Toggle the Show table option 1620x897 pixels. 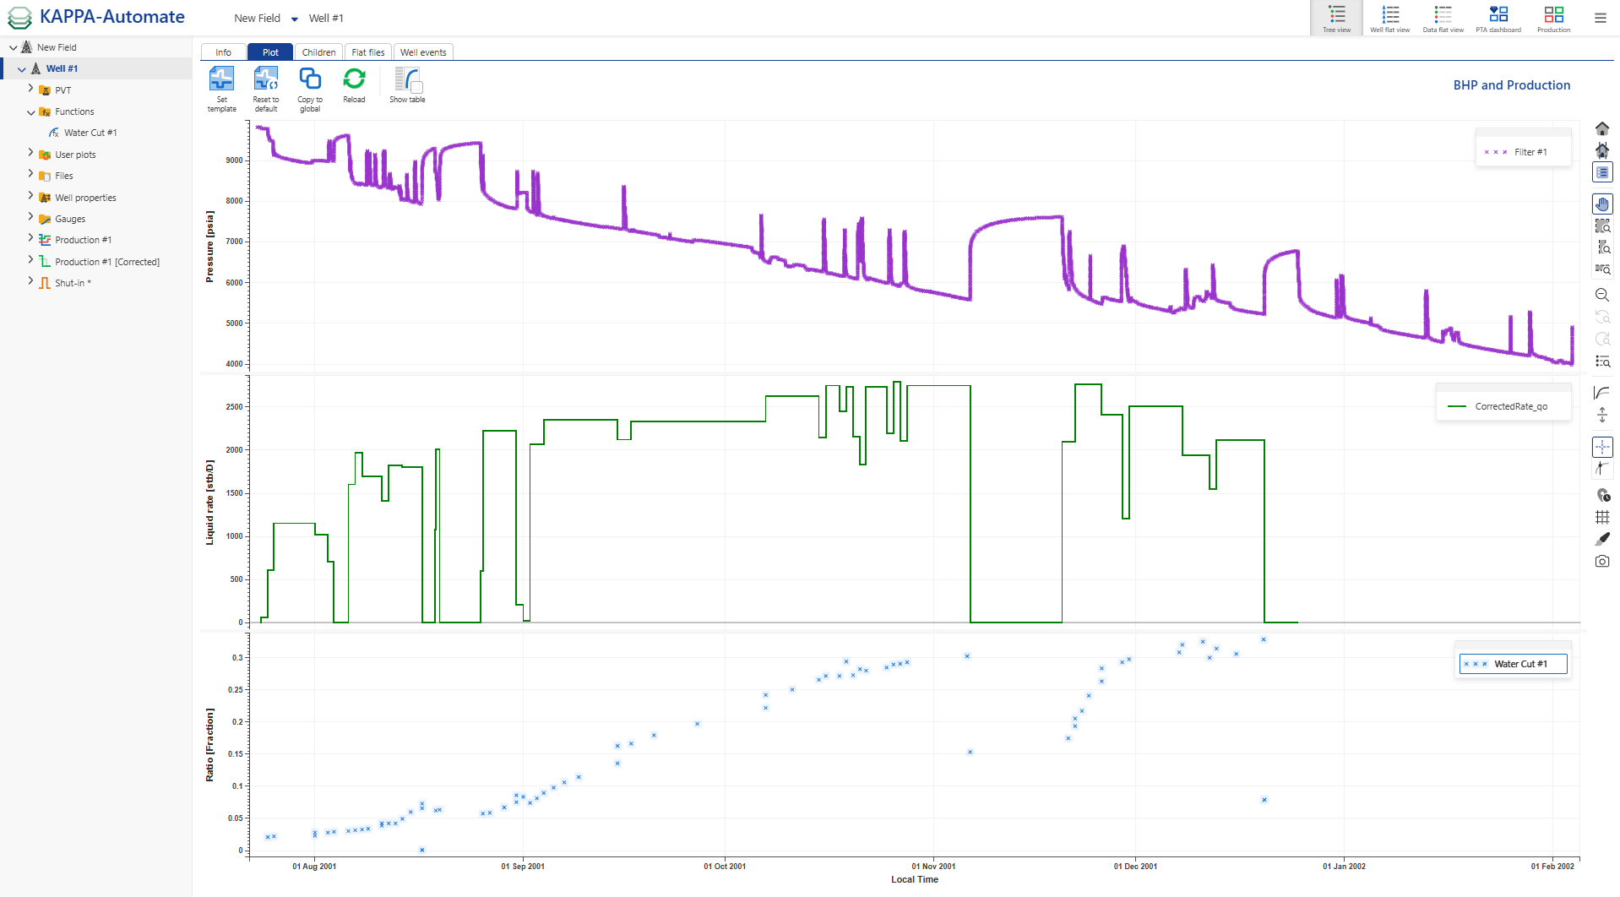(407, 81)
